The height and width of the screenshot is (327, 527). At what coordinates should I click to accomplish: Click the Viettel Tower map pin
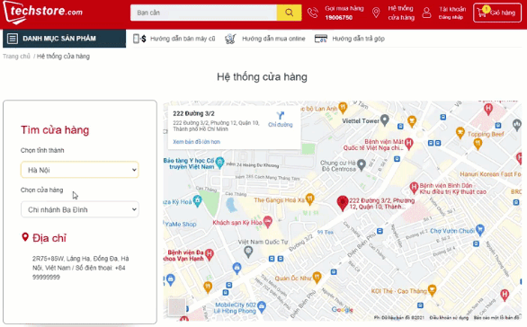click(385, 119)
